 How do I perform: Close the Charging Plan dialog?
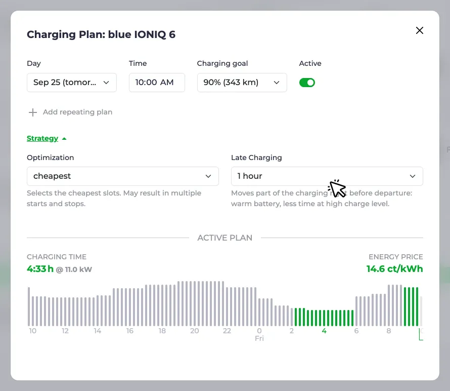pos(419,30)
